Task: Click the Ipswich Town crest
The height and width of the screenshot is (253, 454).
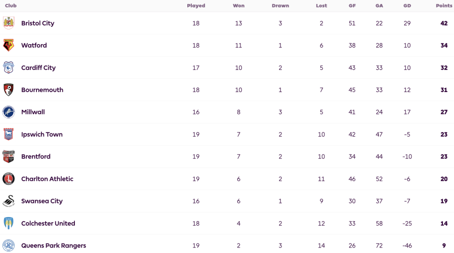Action: (x=9, y=134)
